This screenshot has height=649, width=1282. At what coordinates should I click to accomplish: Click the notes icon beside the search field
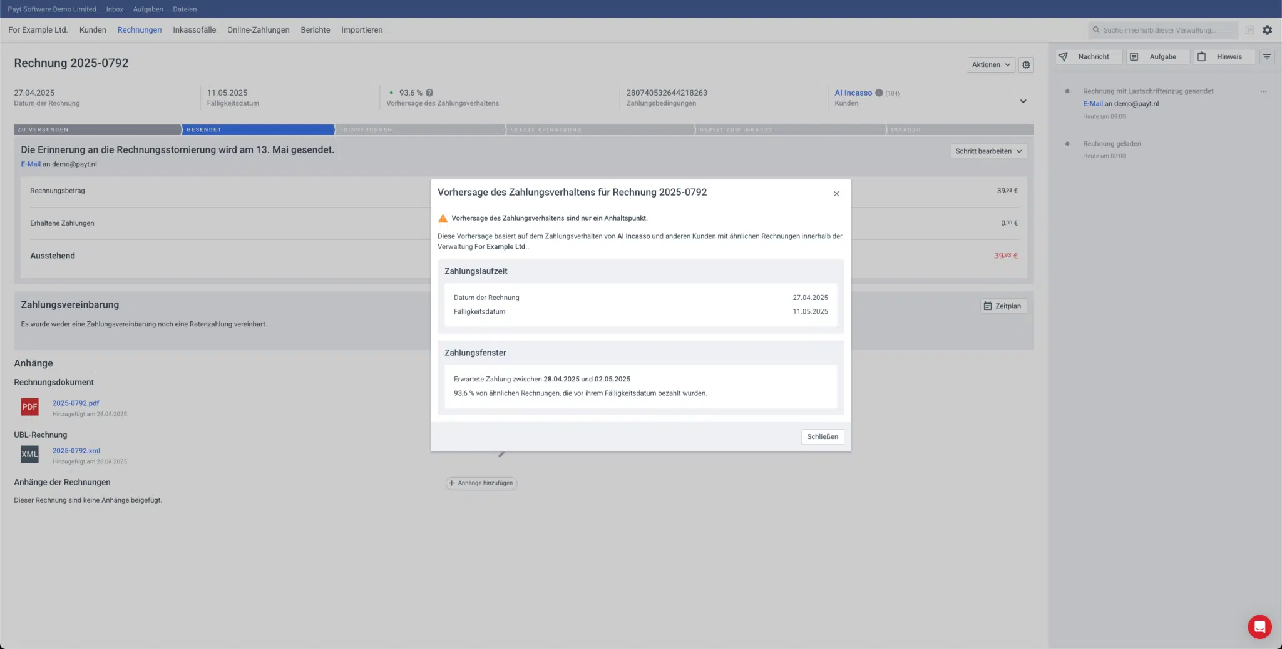tap(1249, 30)
